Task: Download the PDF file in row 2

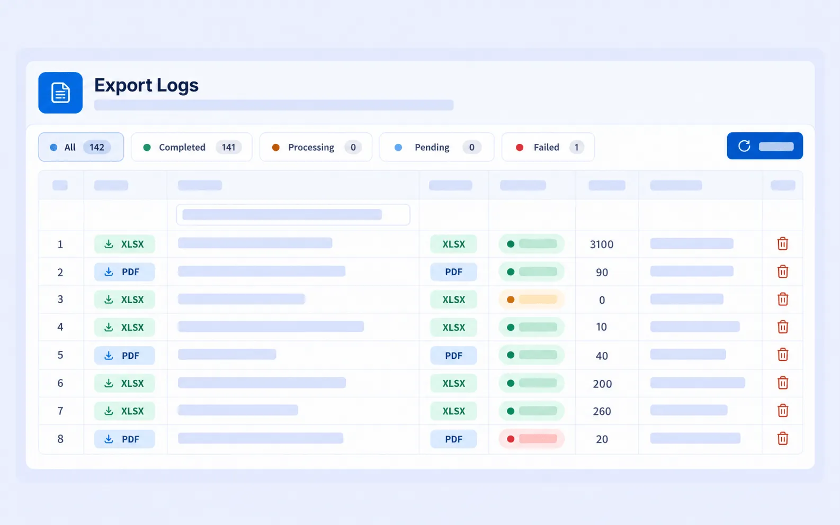Action: pyautogui.click(x=124, y=272)
